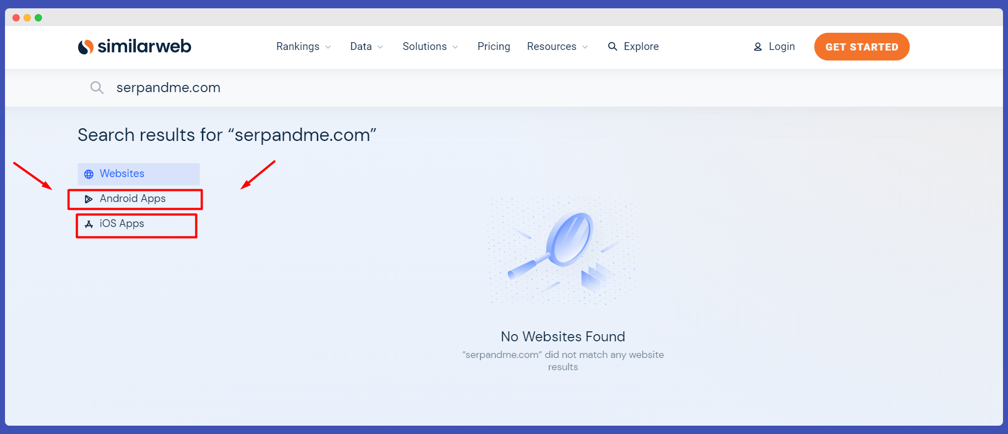The image size is (1008, 434).
Task: Expand the Data chevron arrow
Action: pos(380,47)
